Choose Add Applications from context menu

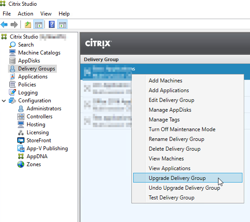tap(188, 90)
